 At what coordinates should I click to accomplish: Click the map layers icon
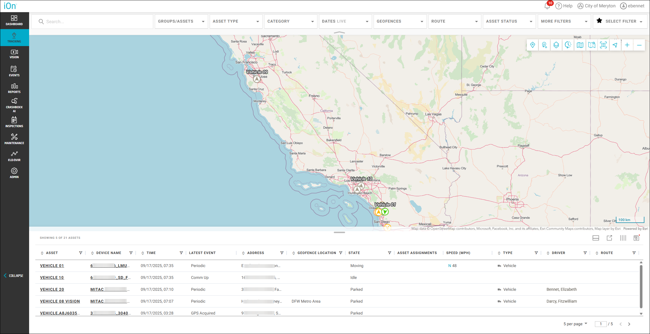pos(556,45)
